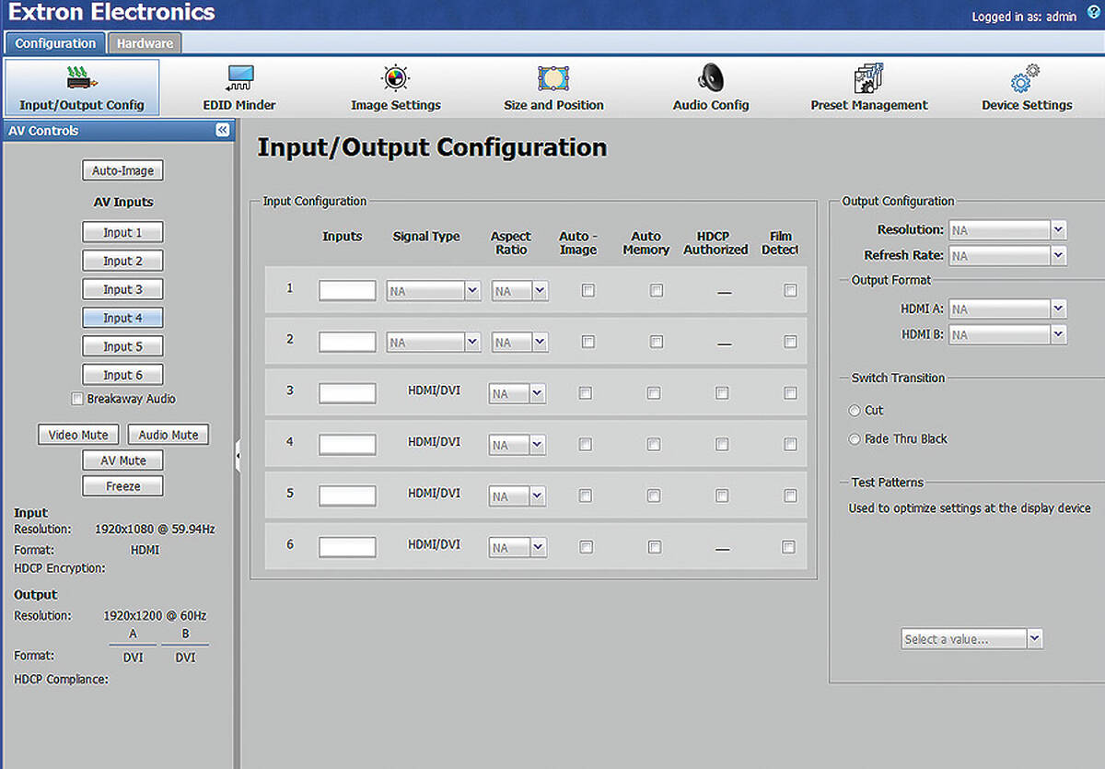Image resolution: width=1105 pixels, height=769 pixels.
Task: Open the Audio Config speaker icon
Action: 711,77
